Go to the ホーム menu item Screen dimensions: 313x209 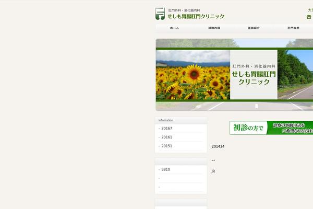(x=174, y=28)
